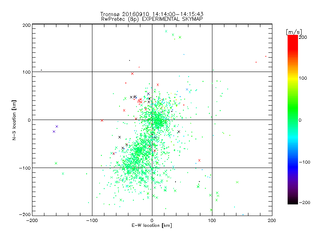Viewport: 320px width, 240px height.
Task: Select the N-S axis tick label "100"
Action: pos(26,72)
